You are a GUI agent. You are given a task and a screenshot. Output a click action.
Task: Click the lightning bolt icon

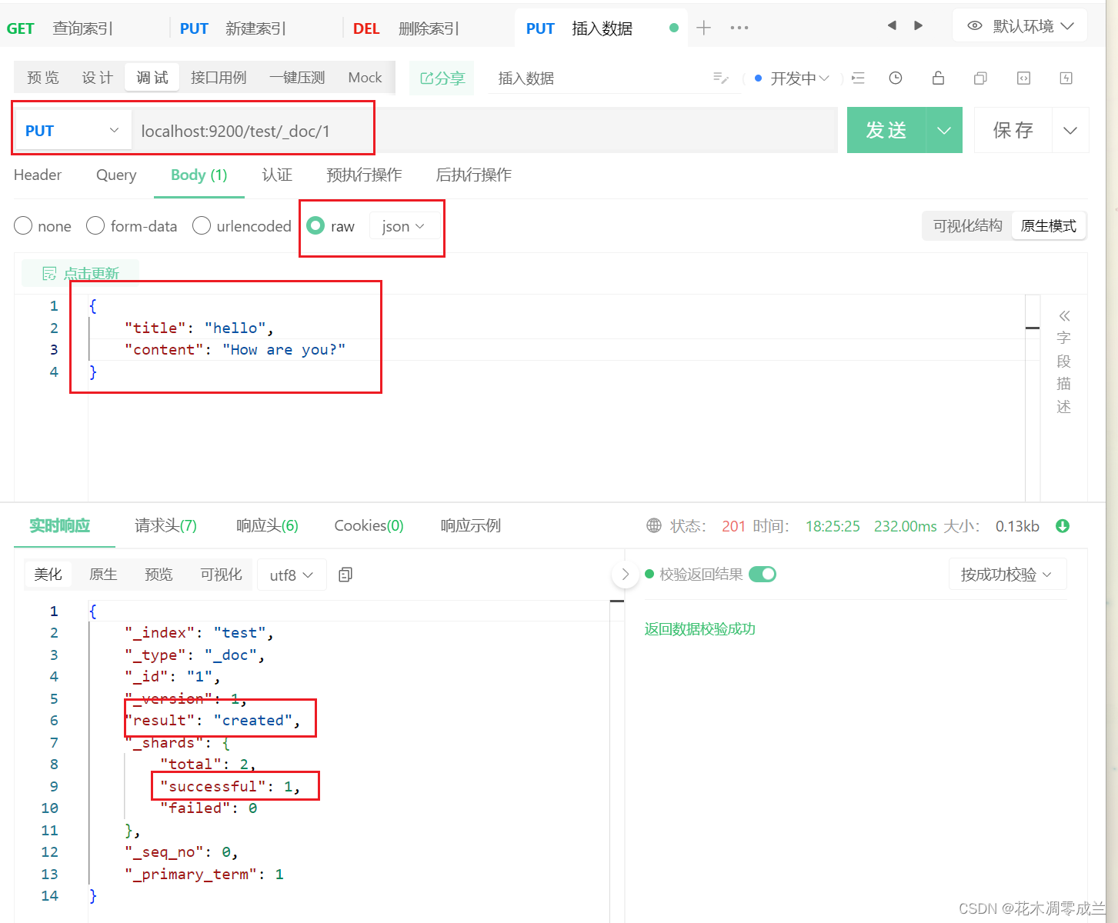pyautogui.click(x=1066, y=78)
